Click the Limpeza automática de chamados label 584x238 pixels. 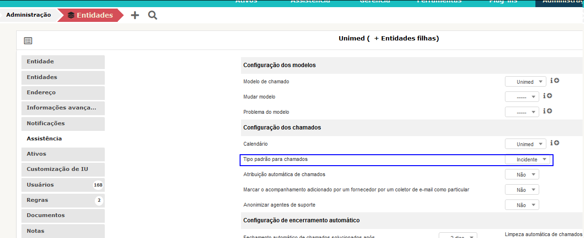click(x=543, y=234)
